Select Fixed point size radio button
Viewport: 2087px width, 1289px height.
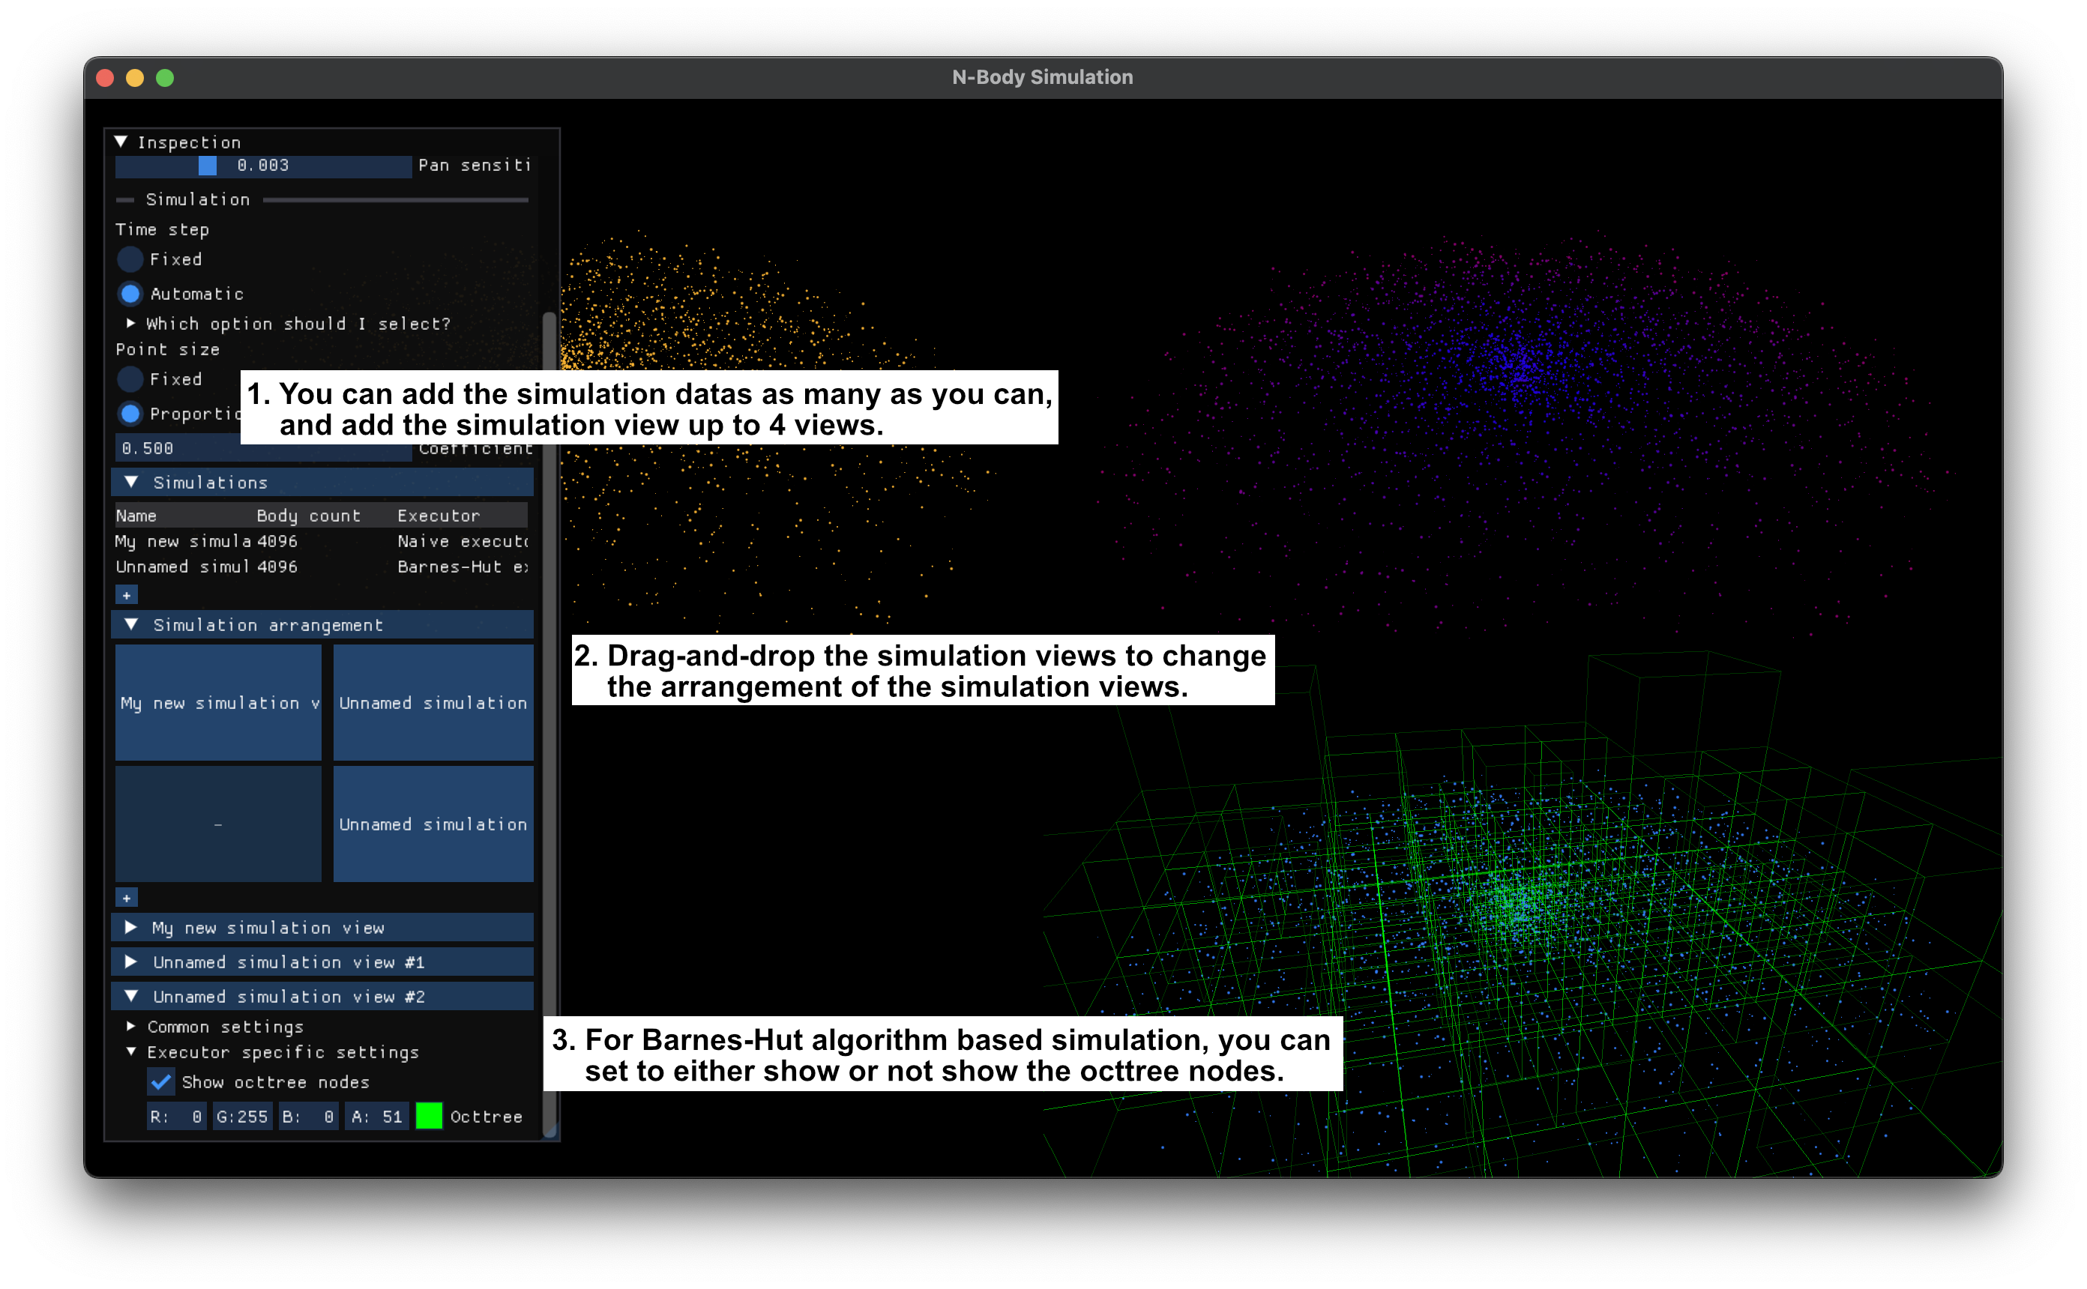click(x=130, y=379)
